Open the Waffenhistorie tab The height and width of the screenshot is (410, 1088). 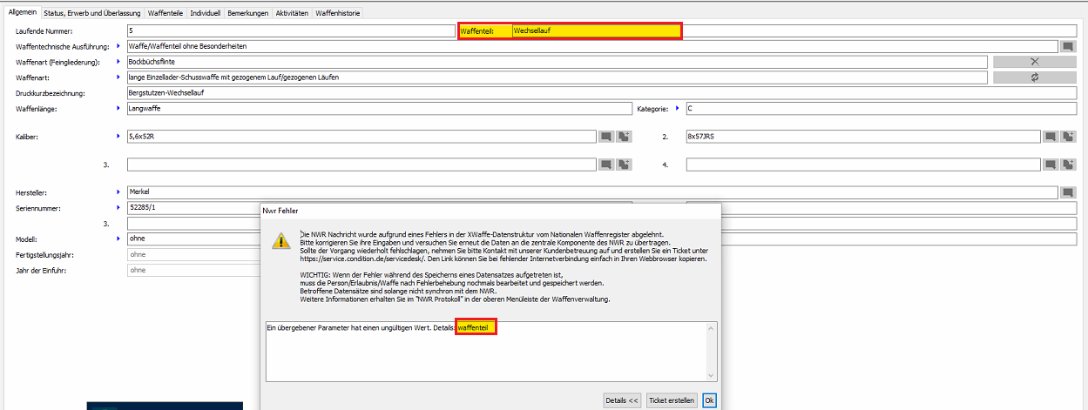click(337, 13)
